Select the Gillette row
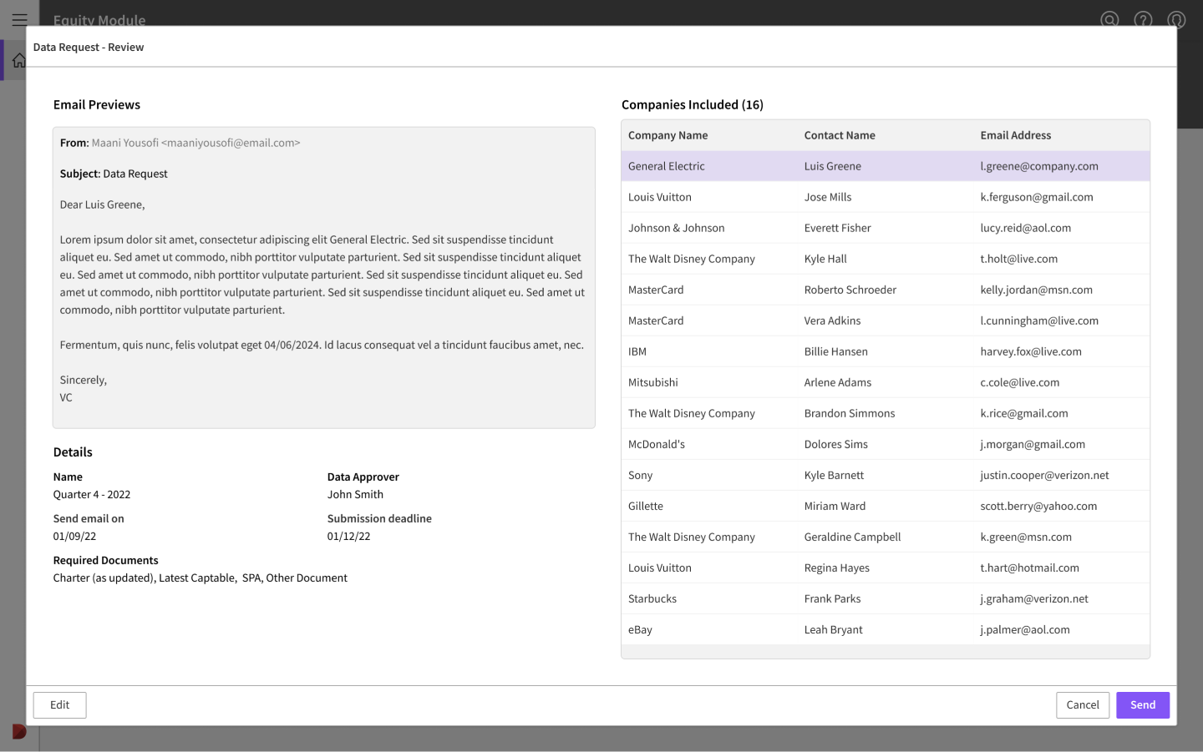The image size is (1203, 752). (886, 506)
